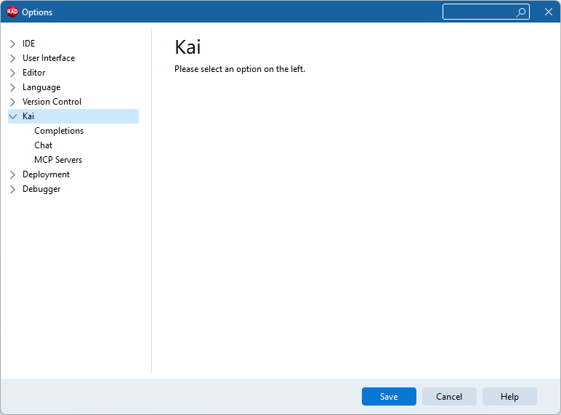561x415 pixels.
Task: Click 'Please select an option on the left.'
Action: point(240,69)
